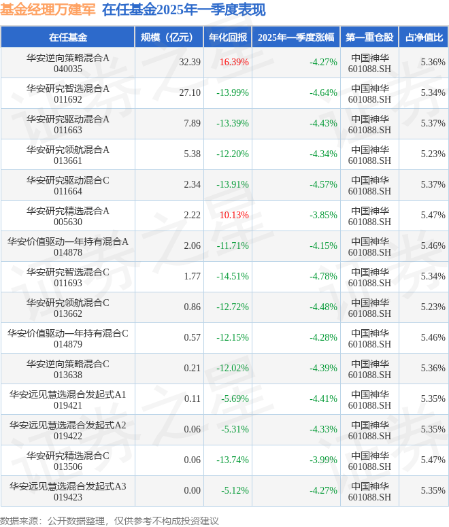Viewport: 449px width, 527px height.
Task: Select fund 华安逆向策略混合A 040035
Action: pyautogui.click(x=68, y=63)
